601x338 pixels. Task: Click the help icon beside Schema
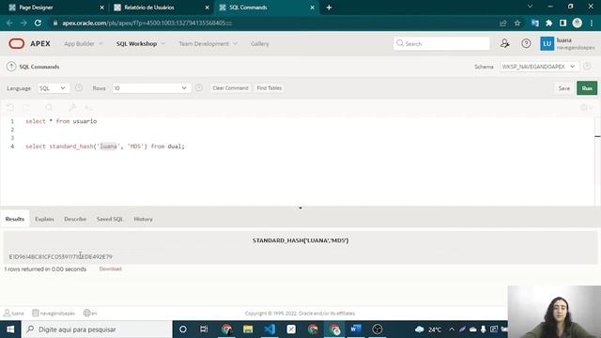coord(587,67)
